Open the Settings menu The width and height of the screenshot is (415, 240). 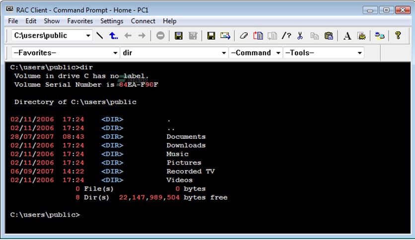point(112,21)
